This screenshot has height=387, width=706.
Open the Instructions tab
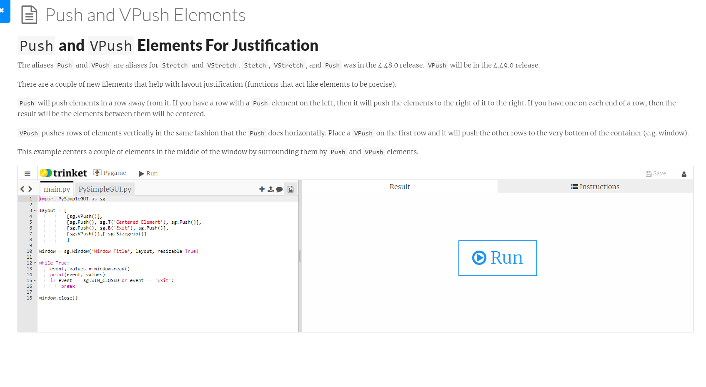(595, 187)
